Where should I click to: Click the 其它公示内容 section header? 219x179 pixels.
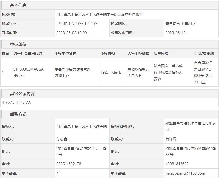(x=22, y=94)
